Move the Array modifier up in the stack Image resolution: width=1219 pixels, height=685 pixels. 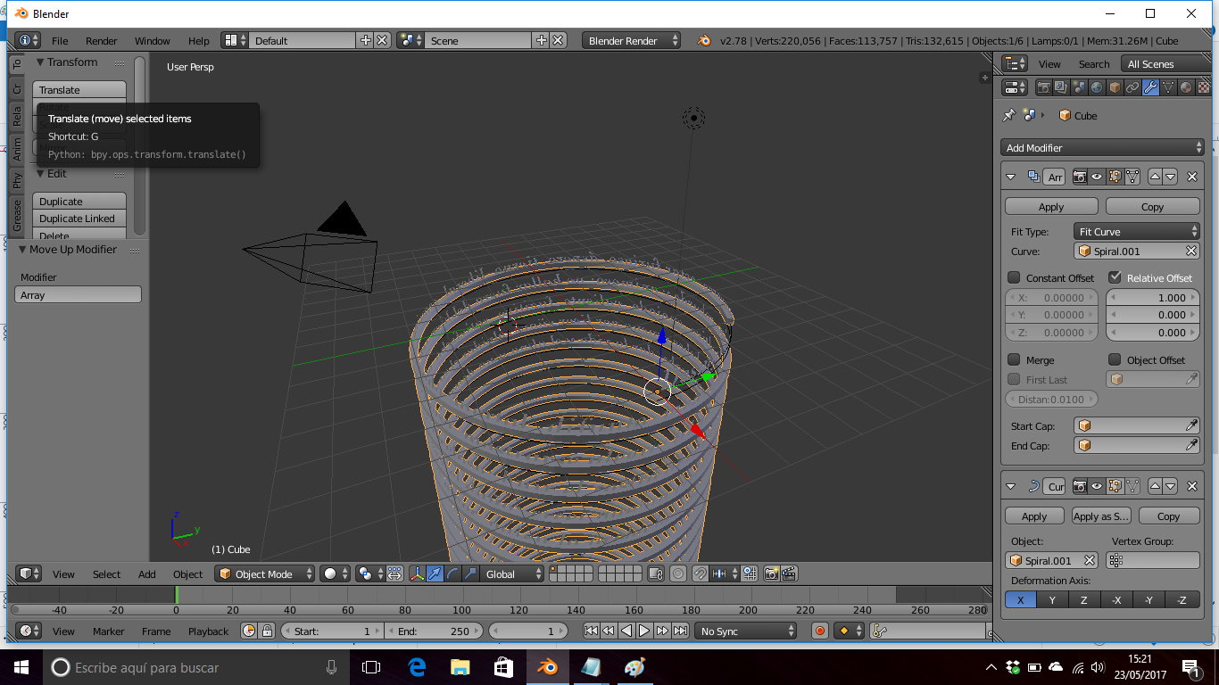tap(1156, 177)
